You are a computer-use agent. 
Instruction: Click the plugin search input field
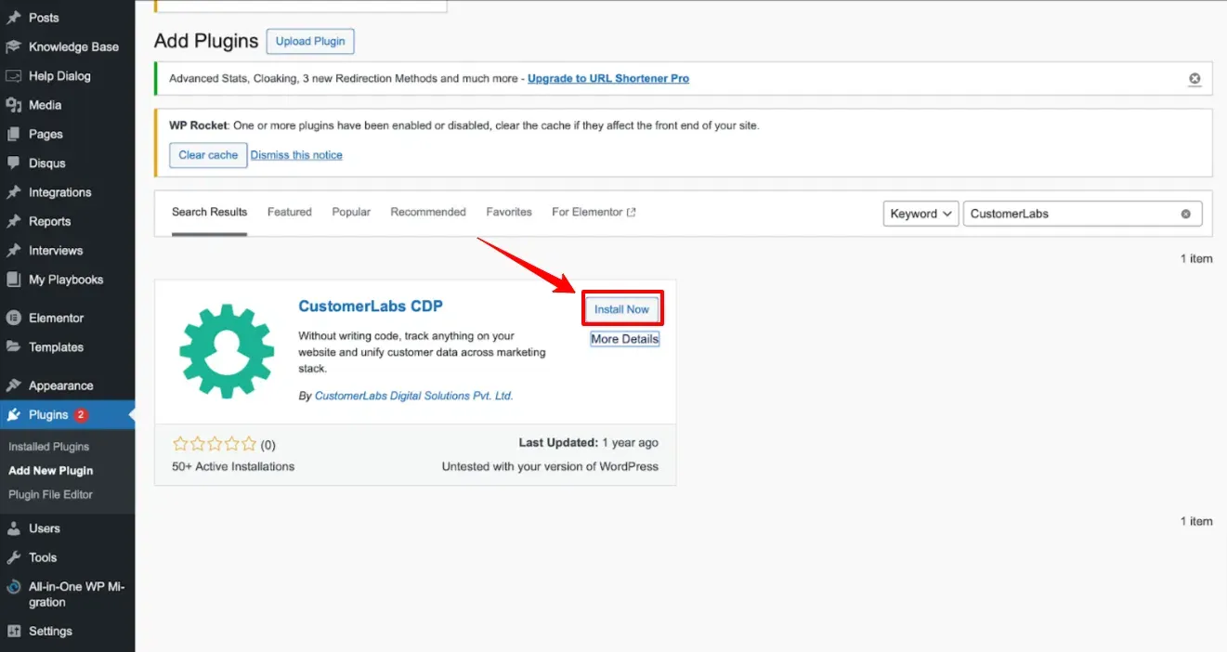(x=1083, y=214)
